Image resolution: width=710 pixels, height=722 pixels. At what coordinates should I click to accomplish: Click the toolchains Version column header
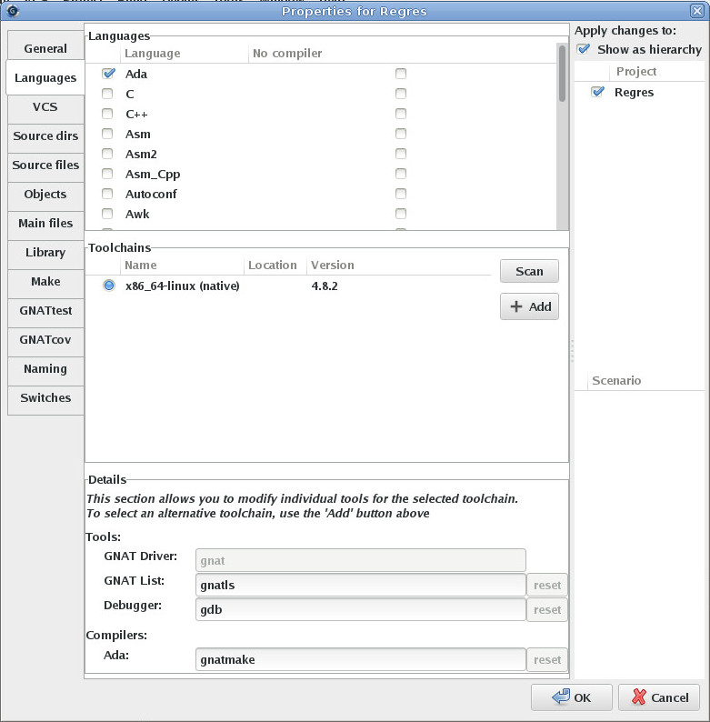(399, 266)
